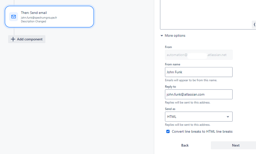Click the envelope icon on Send email card
Screen dimensions: 256x154
14,16
